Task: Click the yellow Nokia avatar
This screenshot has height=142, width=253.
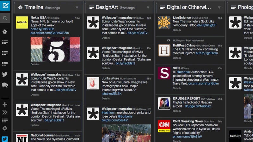Action: pos(22,22)
